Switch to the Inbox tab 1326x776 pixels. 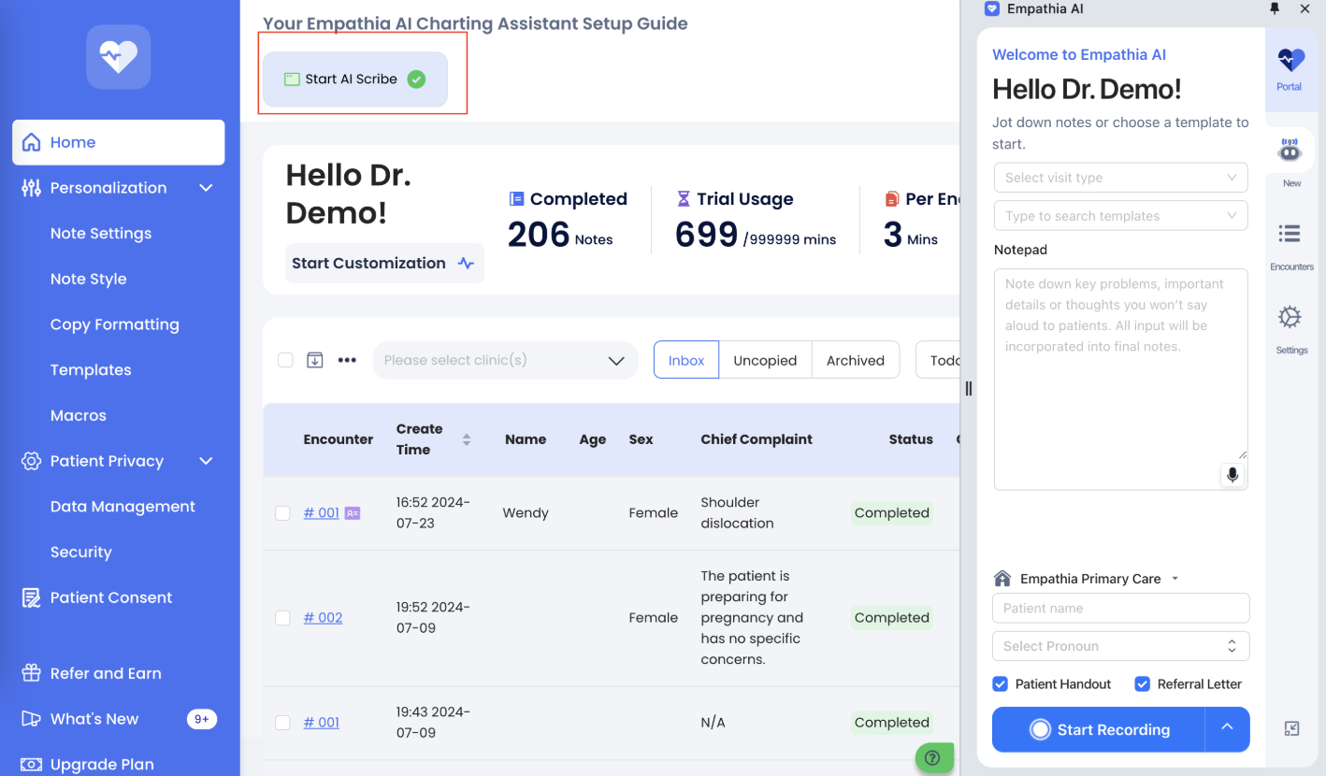click(686, 360)
